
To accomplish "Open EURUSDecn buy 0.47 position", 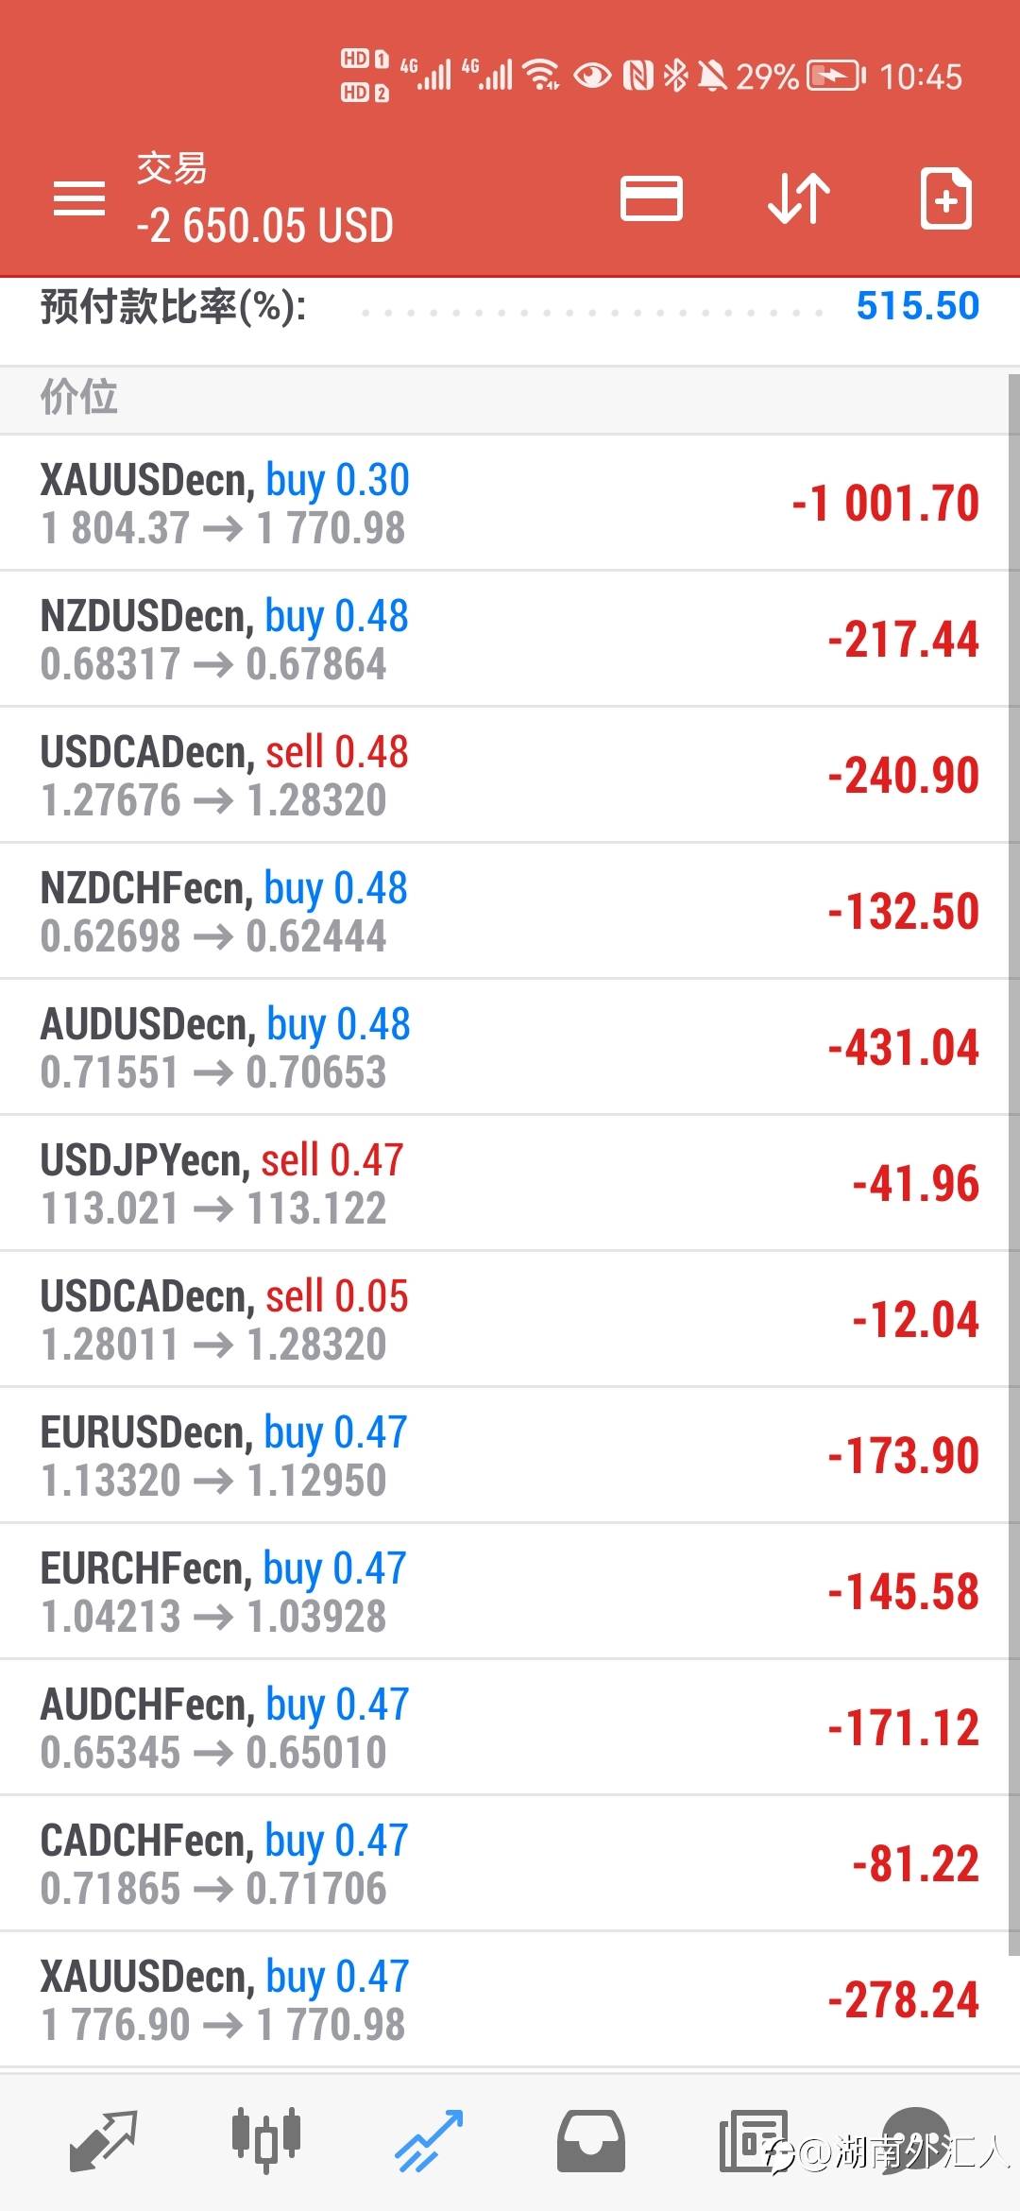I will pyautogui.click(x=504, y=1455).
